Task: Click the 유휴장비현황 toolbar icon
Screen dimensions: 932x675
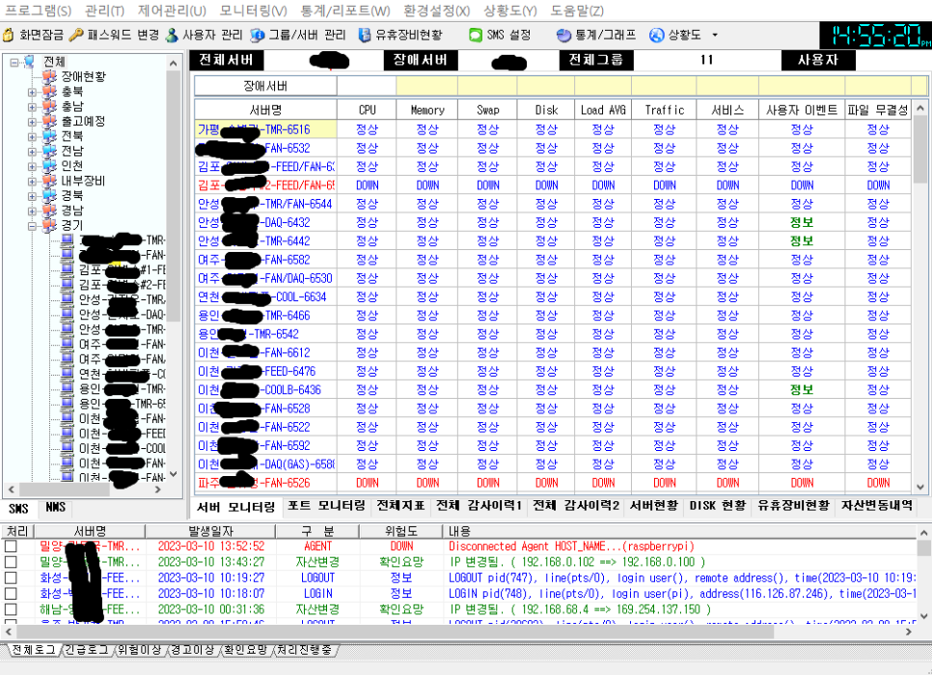Action: coord(365,35)
